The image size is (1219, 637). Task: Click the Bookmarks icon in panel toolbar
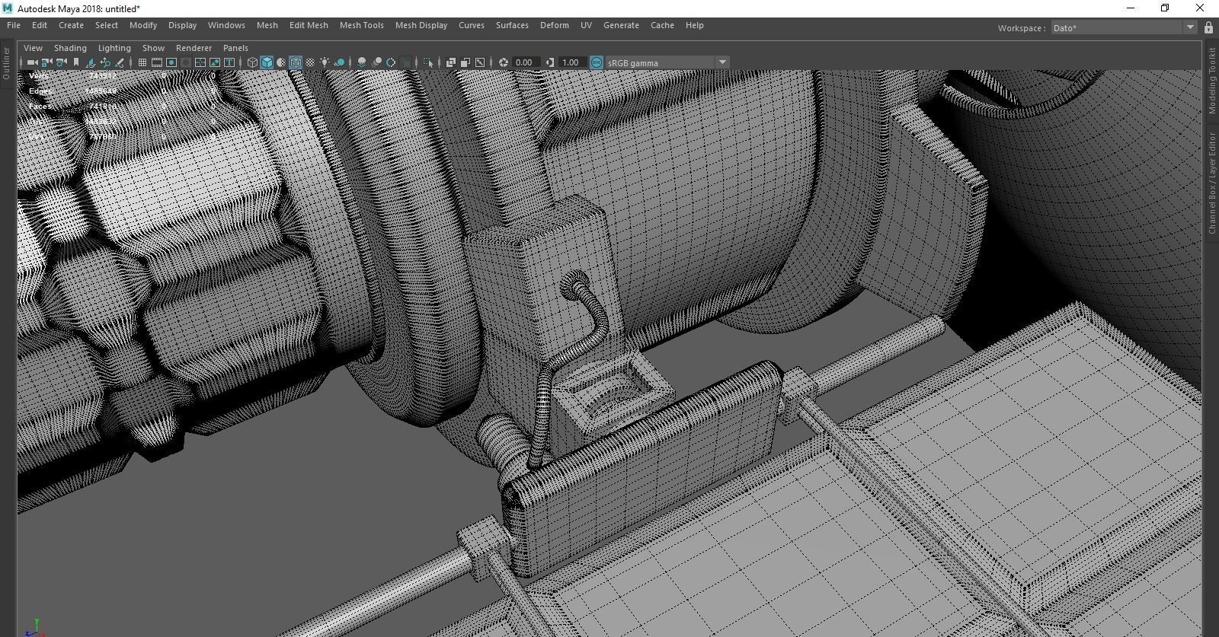coord(75,62)
